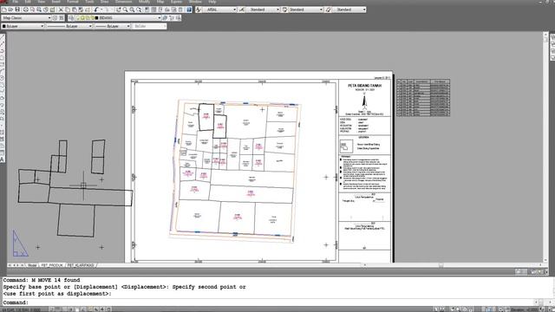Image resolution: width=555 pixels, height=312 pixels.
Task: Open the Express menu
Action: coord(176,2)
